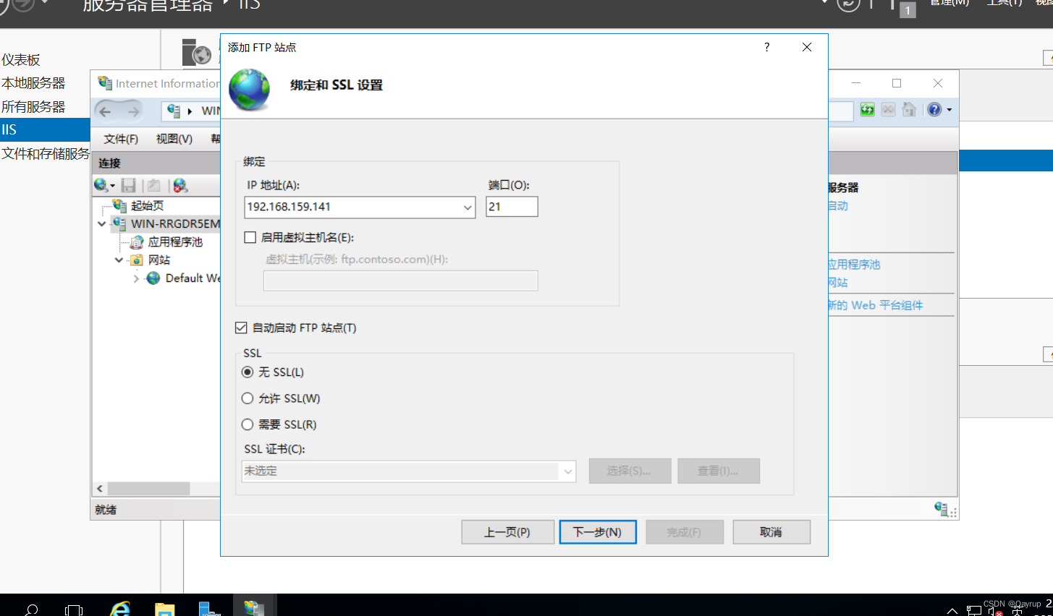Click the 应用程序池 link in Actions pane
This screenshot has height=616, width=1053.
click(x=854, y=265)
